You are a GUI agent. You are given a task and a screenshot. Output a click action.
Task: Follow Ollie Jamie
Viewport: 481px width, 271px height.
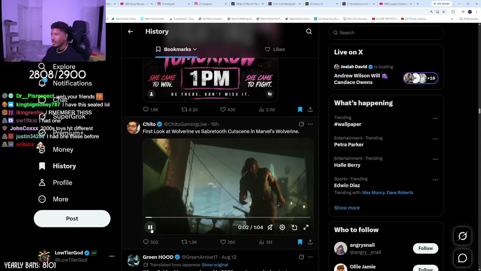pyautogui.click(x=425, y=269)
